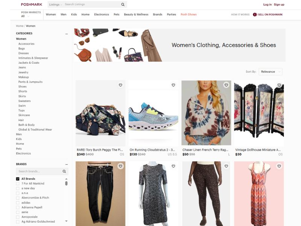
Task: Go to Home in the breadcrumb
Action: coord(20,26)
